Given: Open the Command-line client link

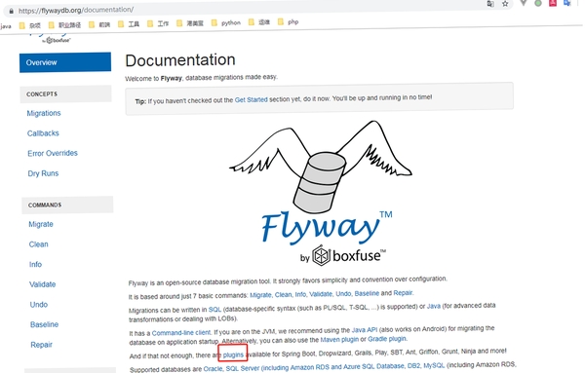Looking at the screenshot, I should [x=181, y=332].
